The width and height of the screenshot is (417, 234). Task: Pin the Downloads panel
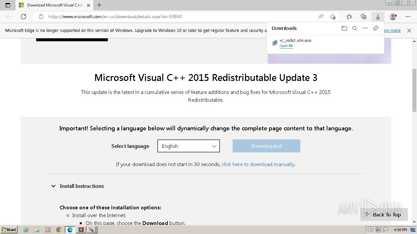[376, 28]
